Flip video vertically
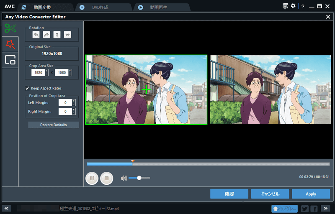 [x=57, y=35]
